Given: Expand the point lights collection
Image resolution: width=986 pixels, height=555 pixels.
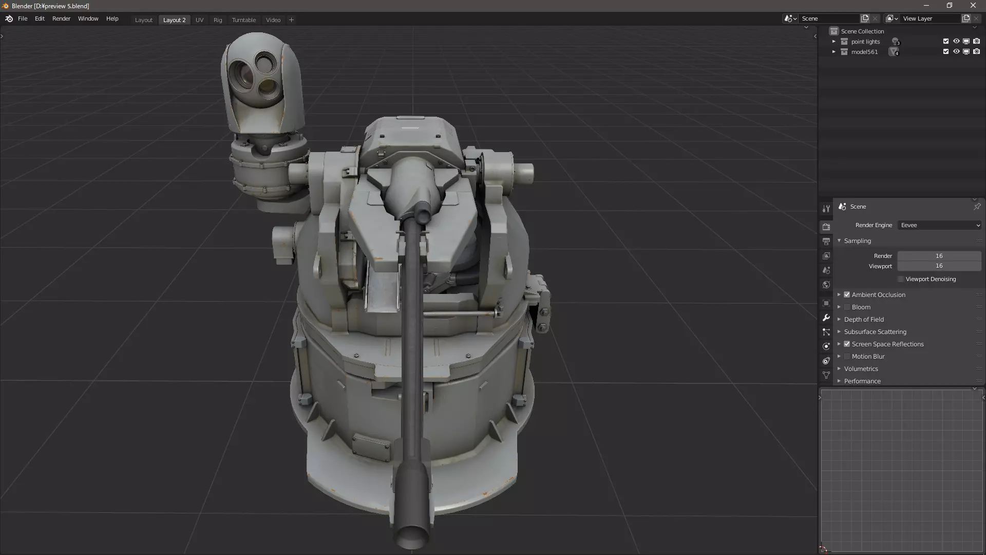Looking at the screenshot, I should pos(834,42).
